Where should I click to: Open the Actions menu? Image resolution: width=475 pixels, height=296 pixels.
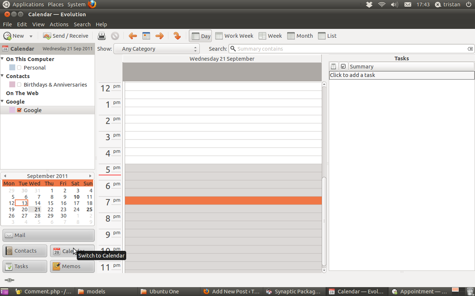[x=59, y=24]
